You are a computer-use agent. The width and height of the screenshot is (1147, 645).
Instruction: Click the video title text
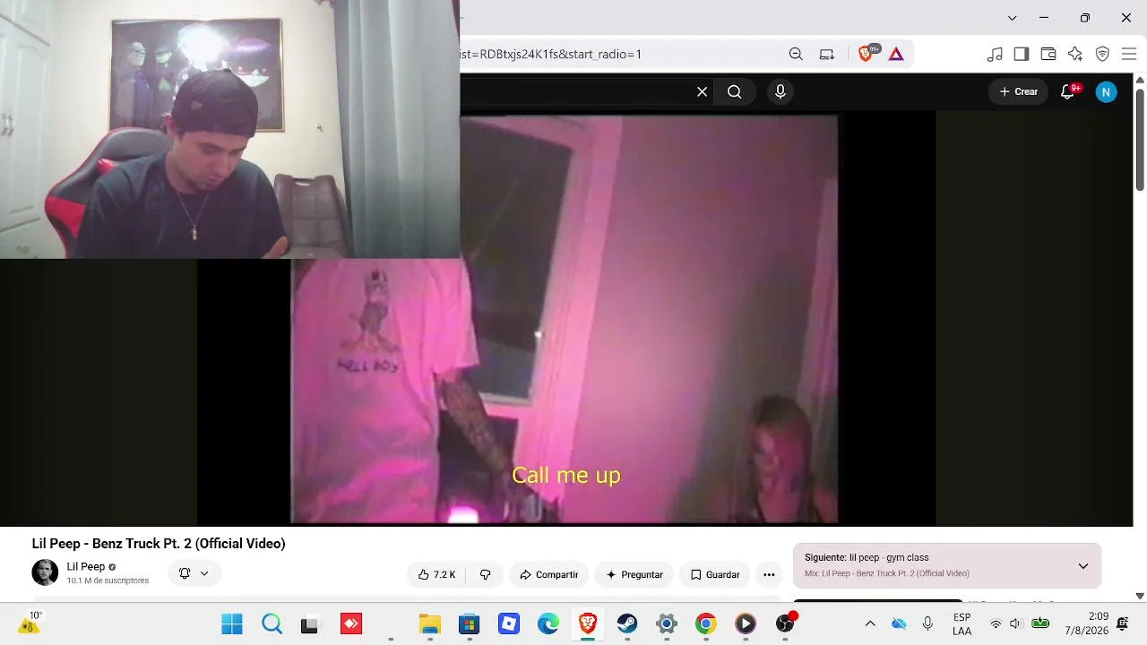(159, 544)
